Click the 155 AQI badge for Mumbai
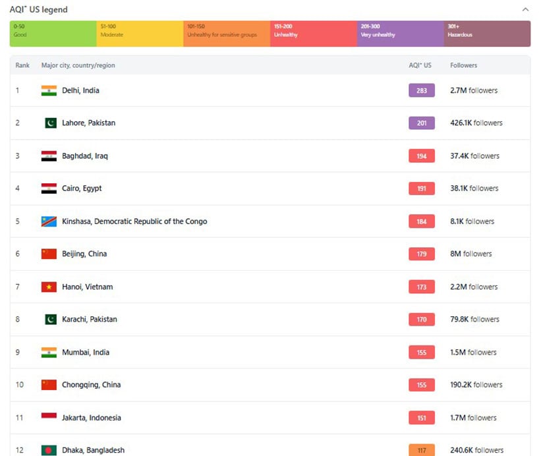The height and width of the screenshot is (456, 539). tap(422, 353)
